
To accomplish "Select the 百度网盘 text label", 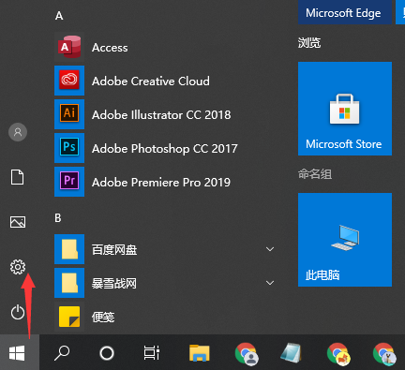I will [x=114, y=250].
